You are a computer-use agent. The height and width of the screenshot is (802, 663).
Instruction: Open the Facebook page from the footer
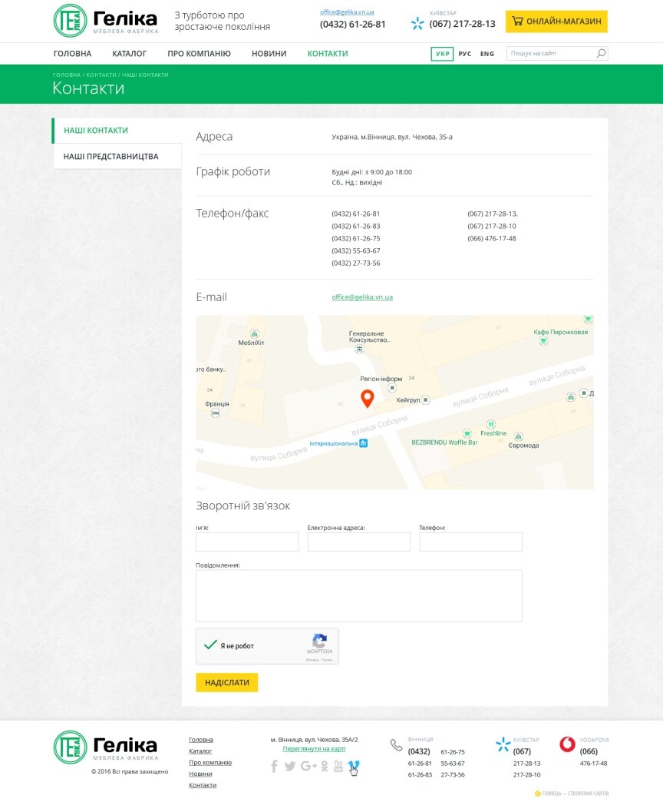coord(274,766)
